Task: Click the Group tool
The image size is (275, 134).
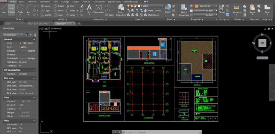Action: 222,9
